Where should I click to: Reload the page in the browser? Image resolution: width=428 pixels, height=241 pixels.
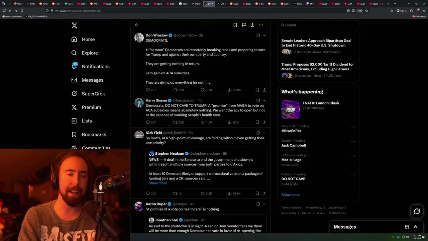click(x=22, y=11)
